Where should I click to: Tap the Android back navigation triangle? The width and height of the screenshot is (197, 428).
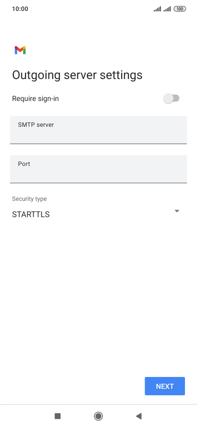(139, 416)
